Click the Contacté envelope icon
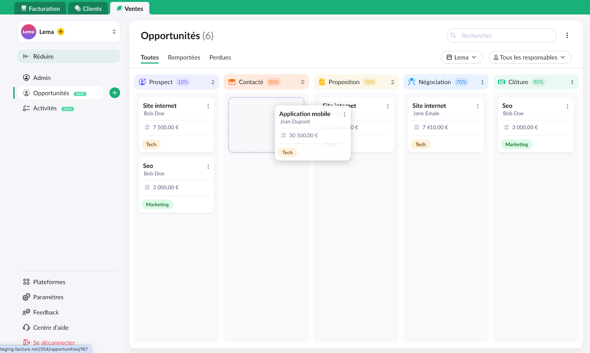 (x=232, y=82)
